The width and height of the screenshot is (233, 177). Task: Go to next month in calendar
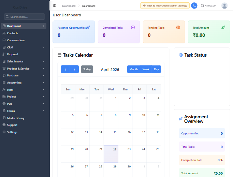74,69
